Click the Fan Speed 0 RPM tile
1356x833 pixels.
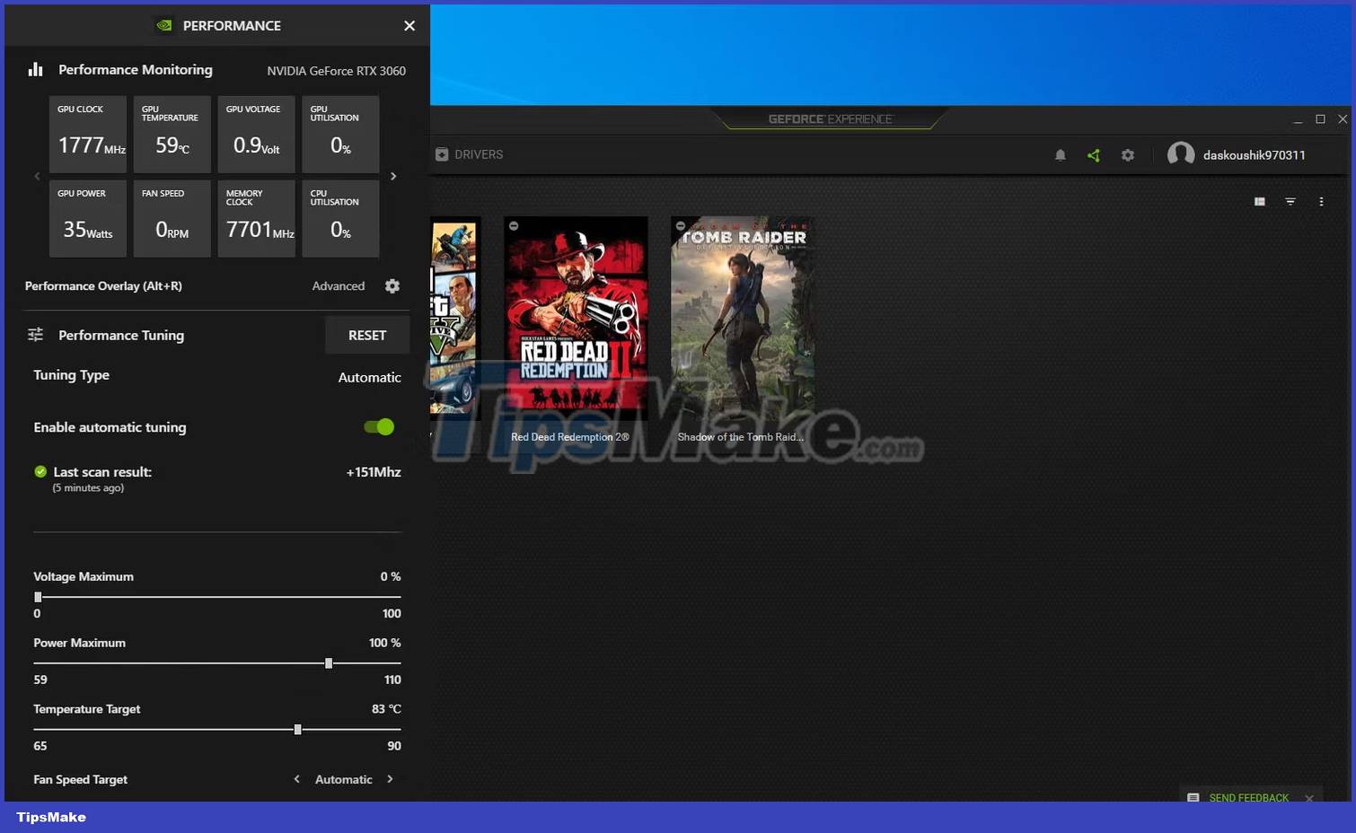[x=172, y=219]
